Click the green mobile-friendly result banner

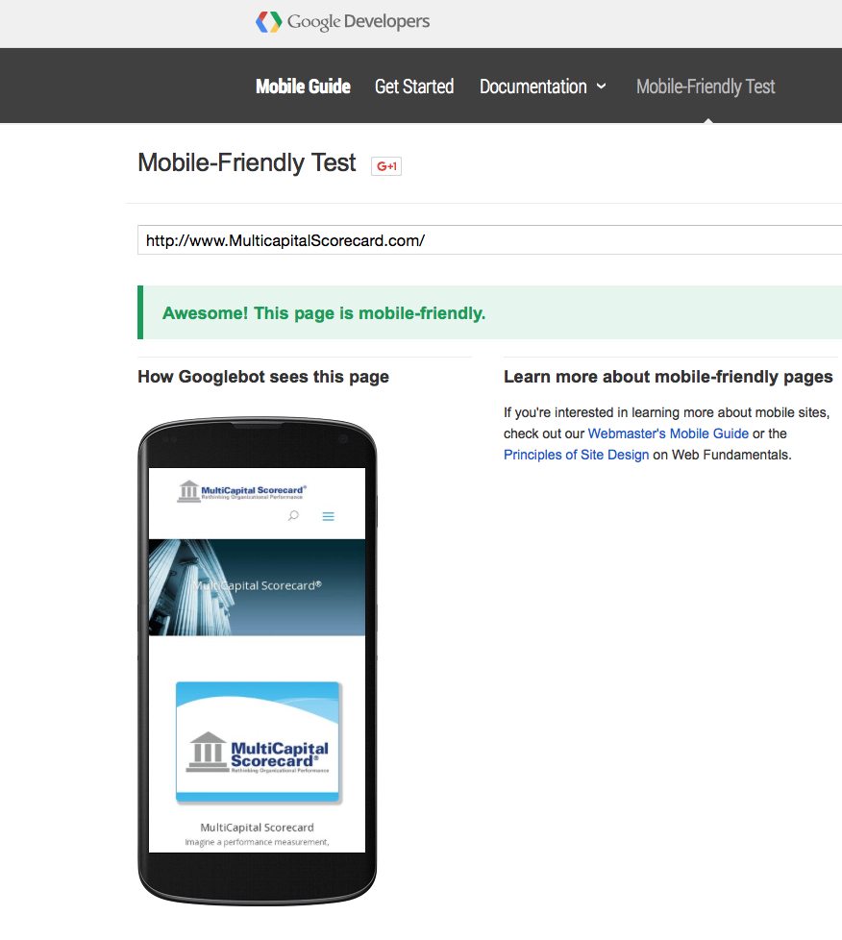click(489, 313)
